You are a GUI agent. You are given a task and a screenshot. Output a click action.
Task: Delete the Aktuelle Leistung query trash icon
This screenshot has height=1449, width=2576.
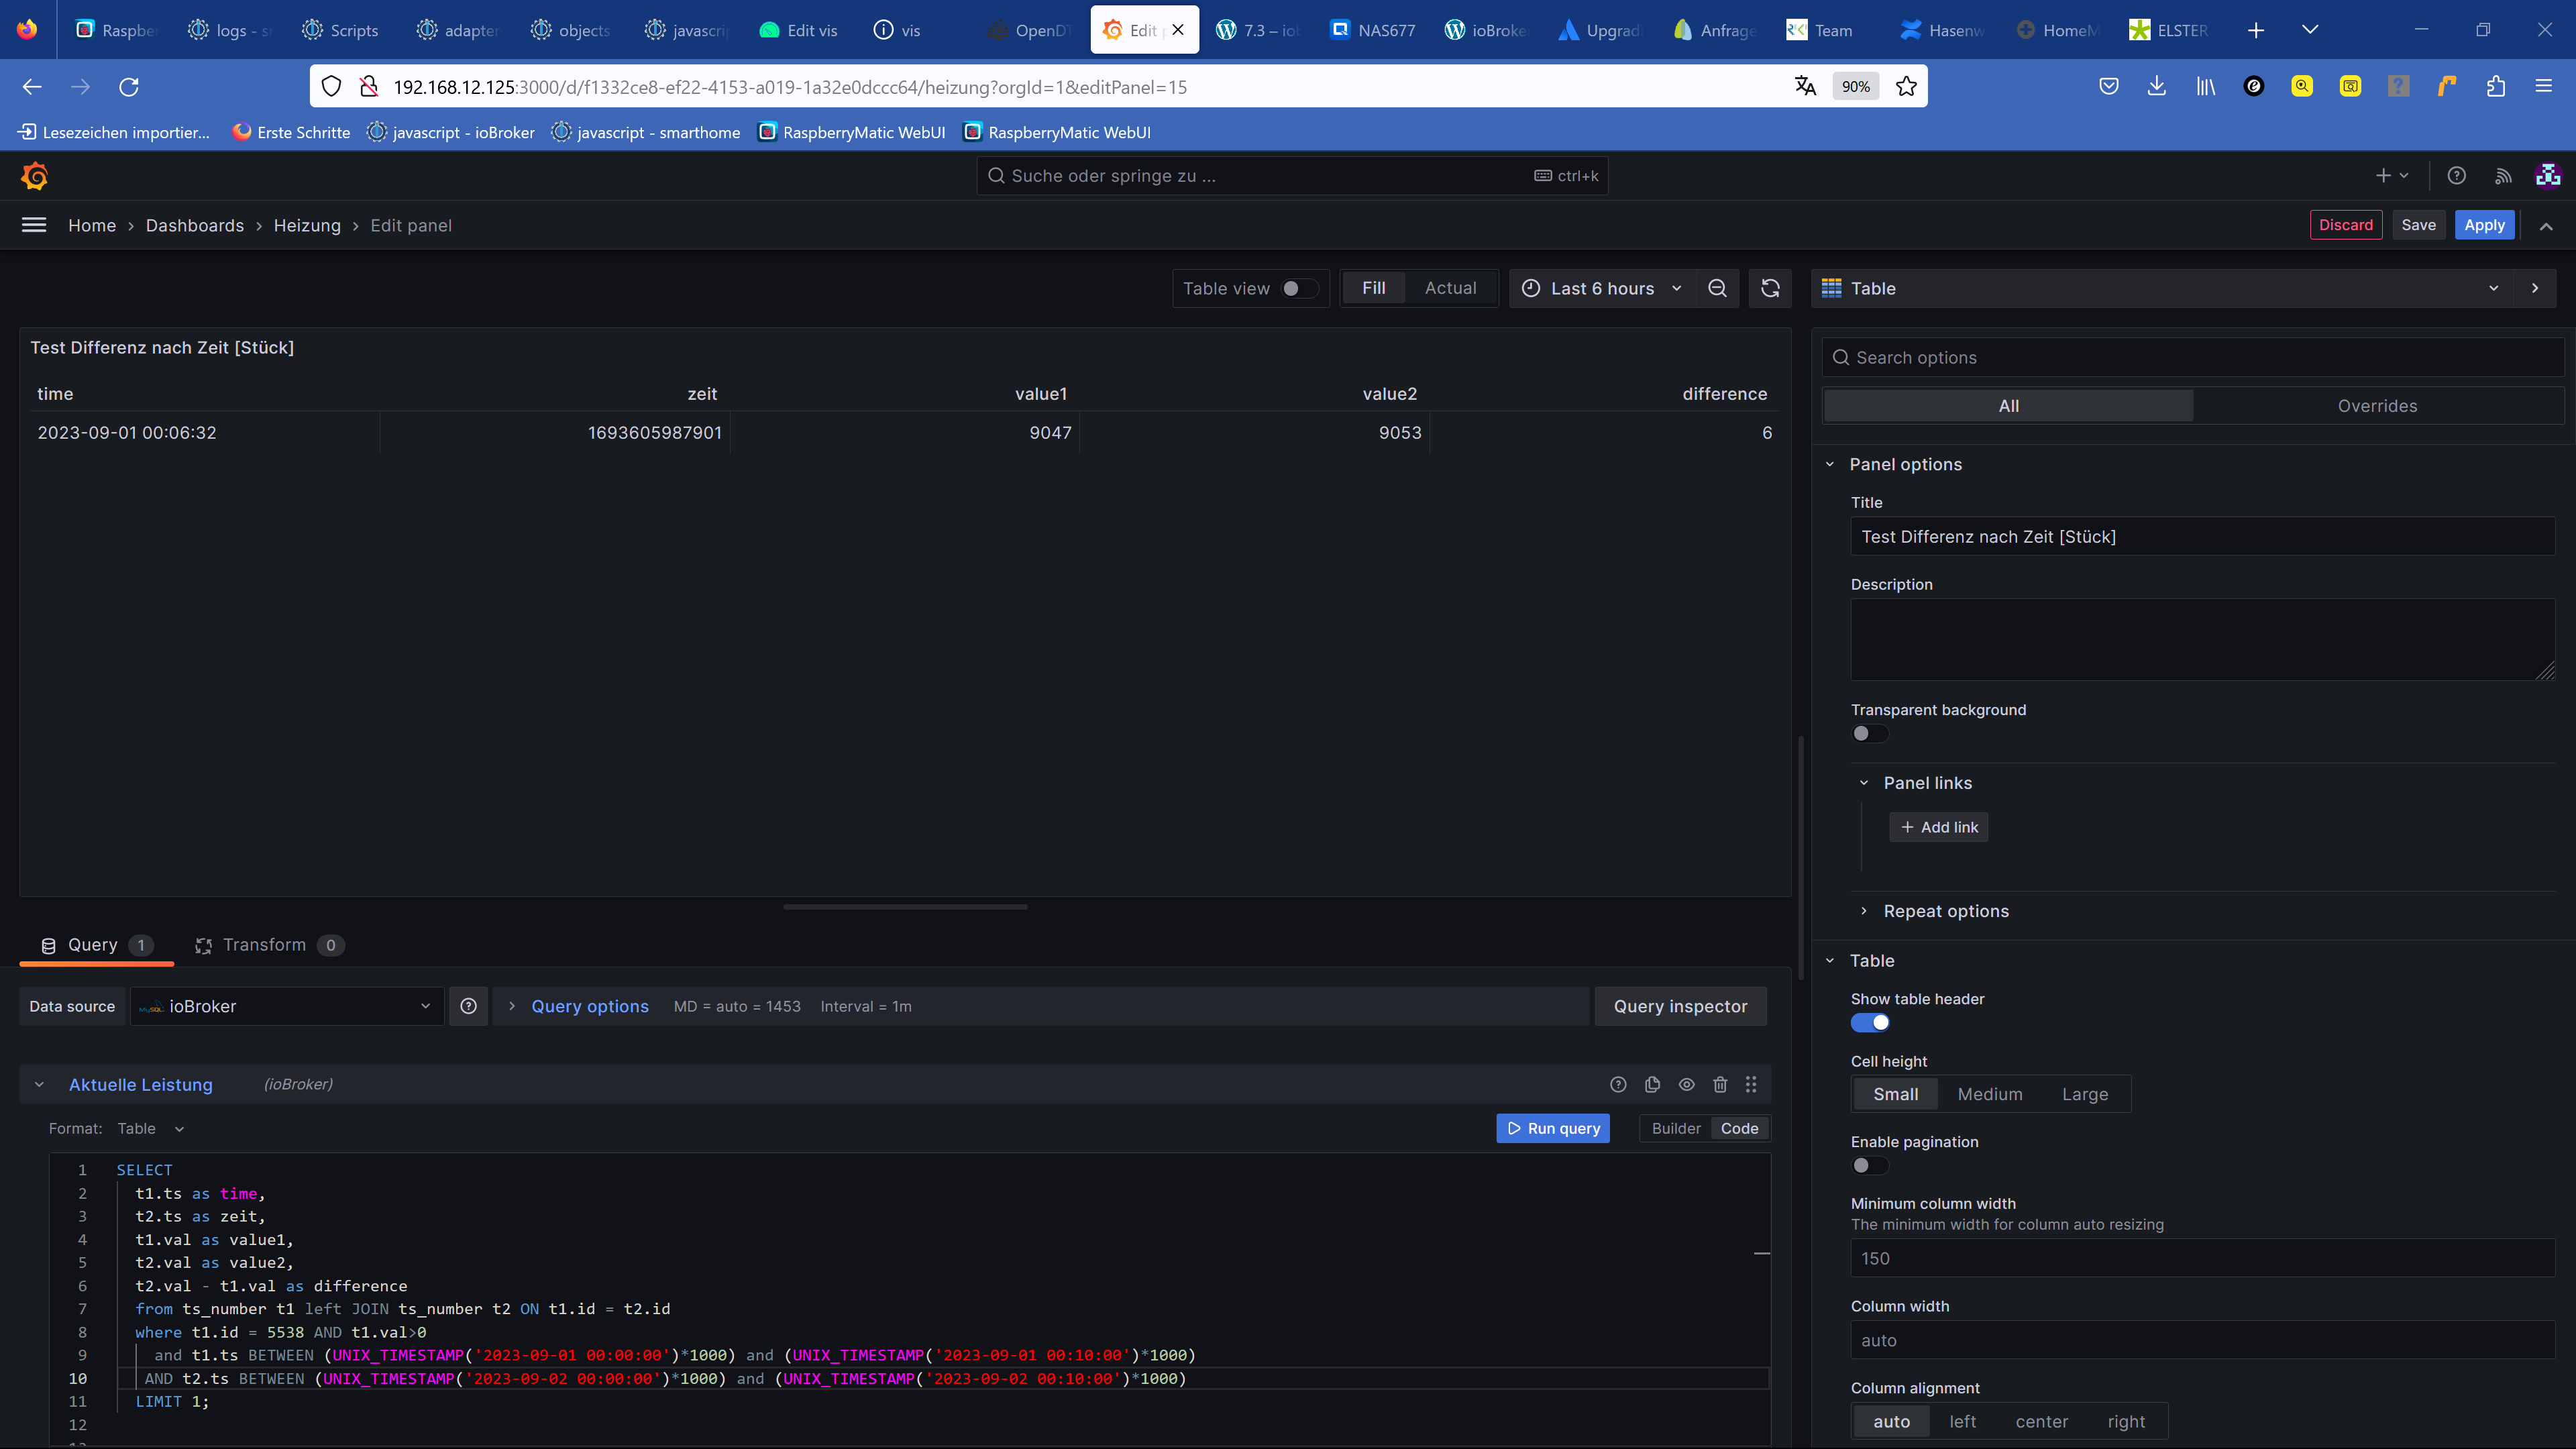tap(1720, 1084)
